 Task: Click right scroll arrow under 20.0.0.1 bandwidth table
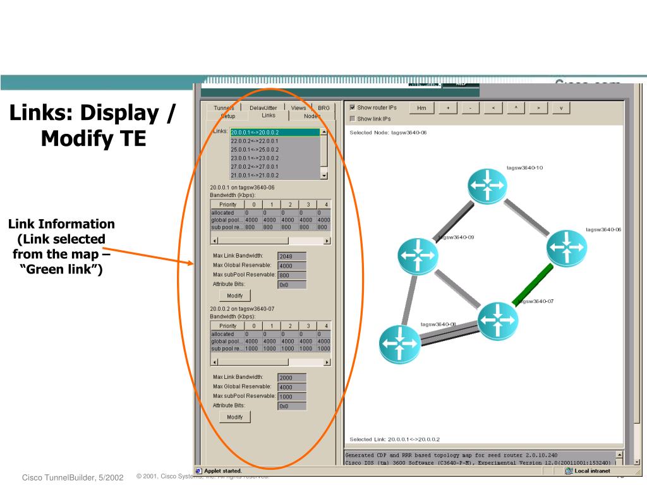click(327, 241)
